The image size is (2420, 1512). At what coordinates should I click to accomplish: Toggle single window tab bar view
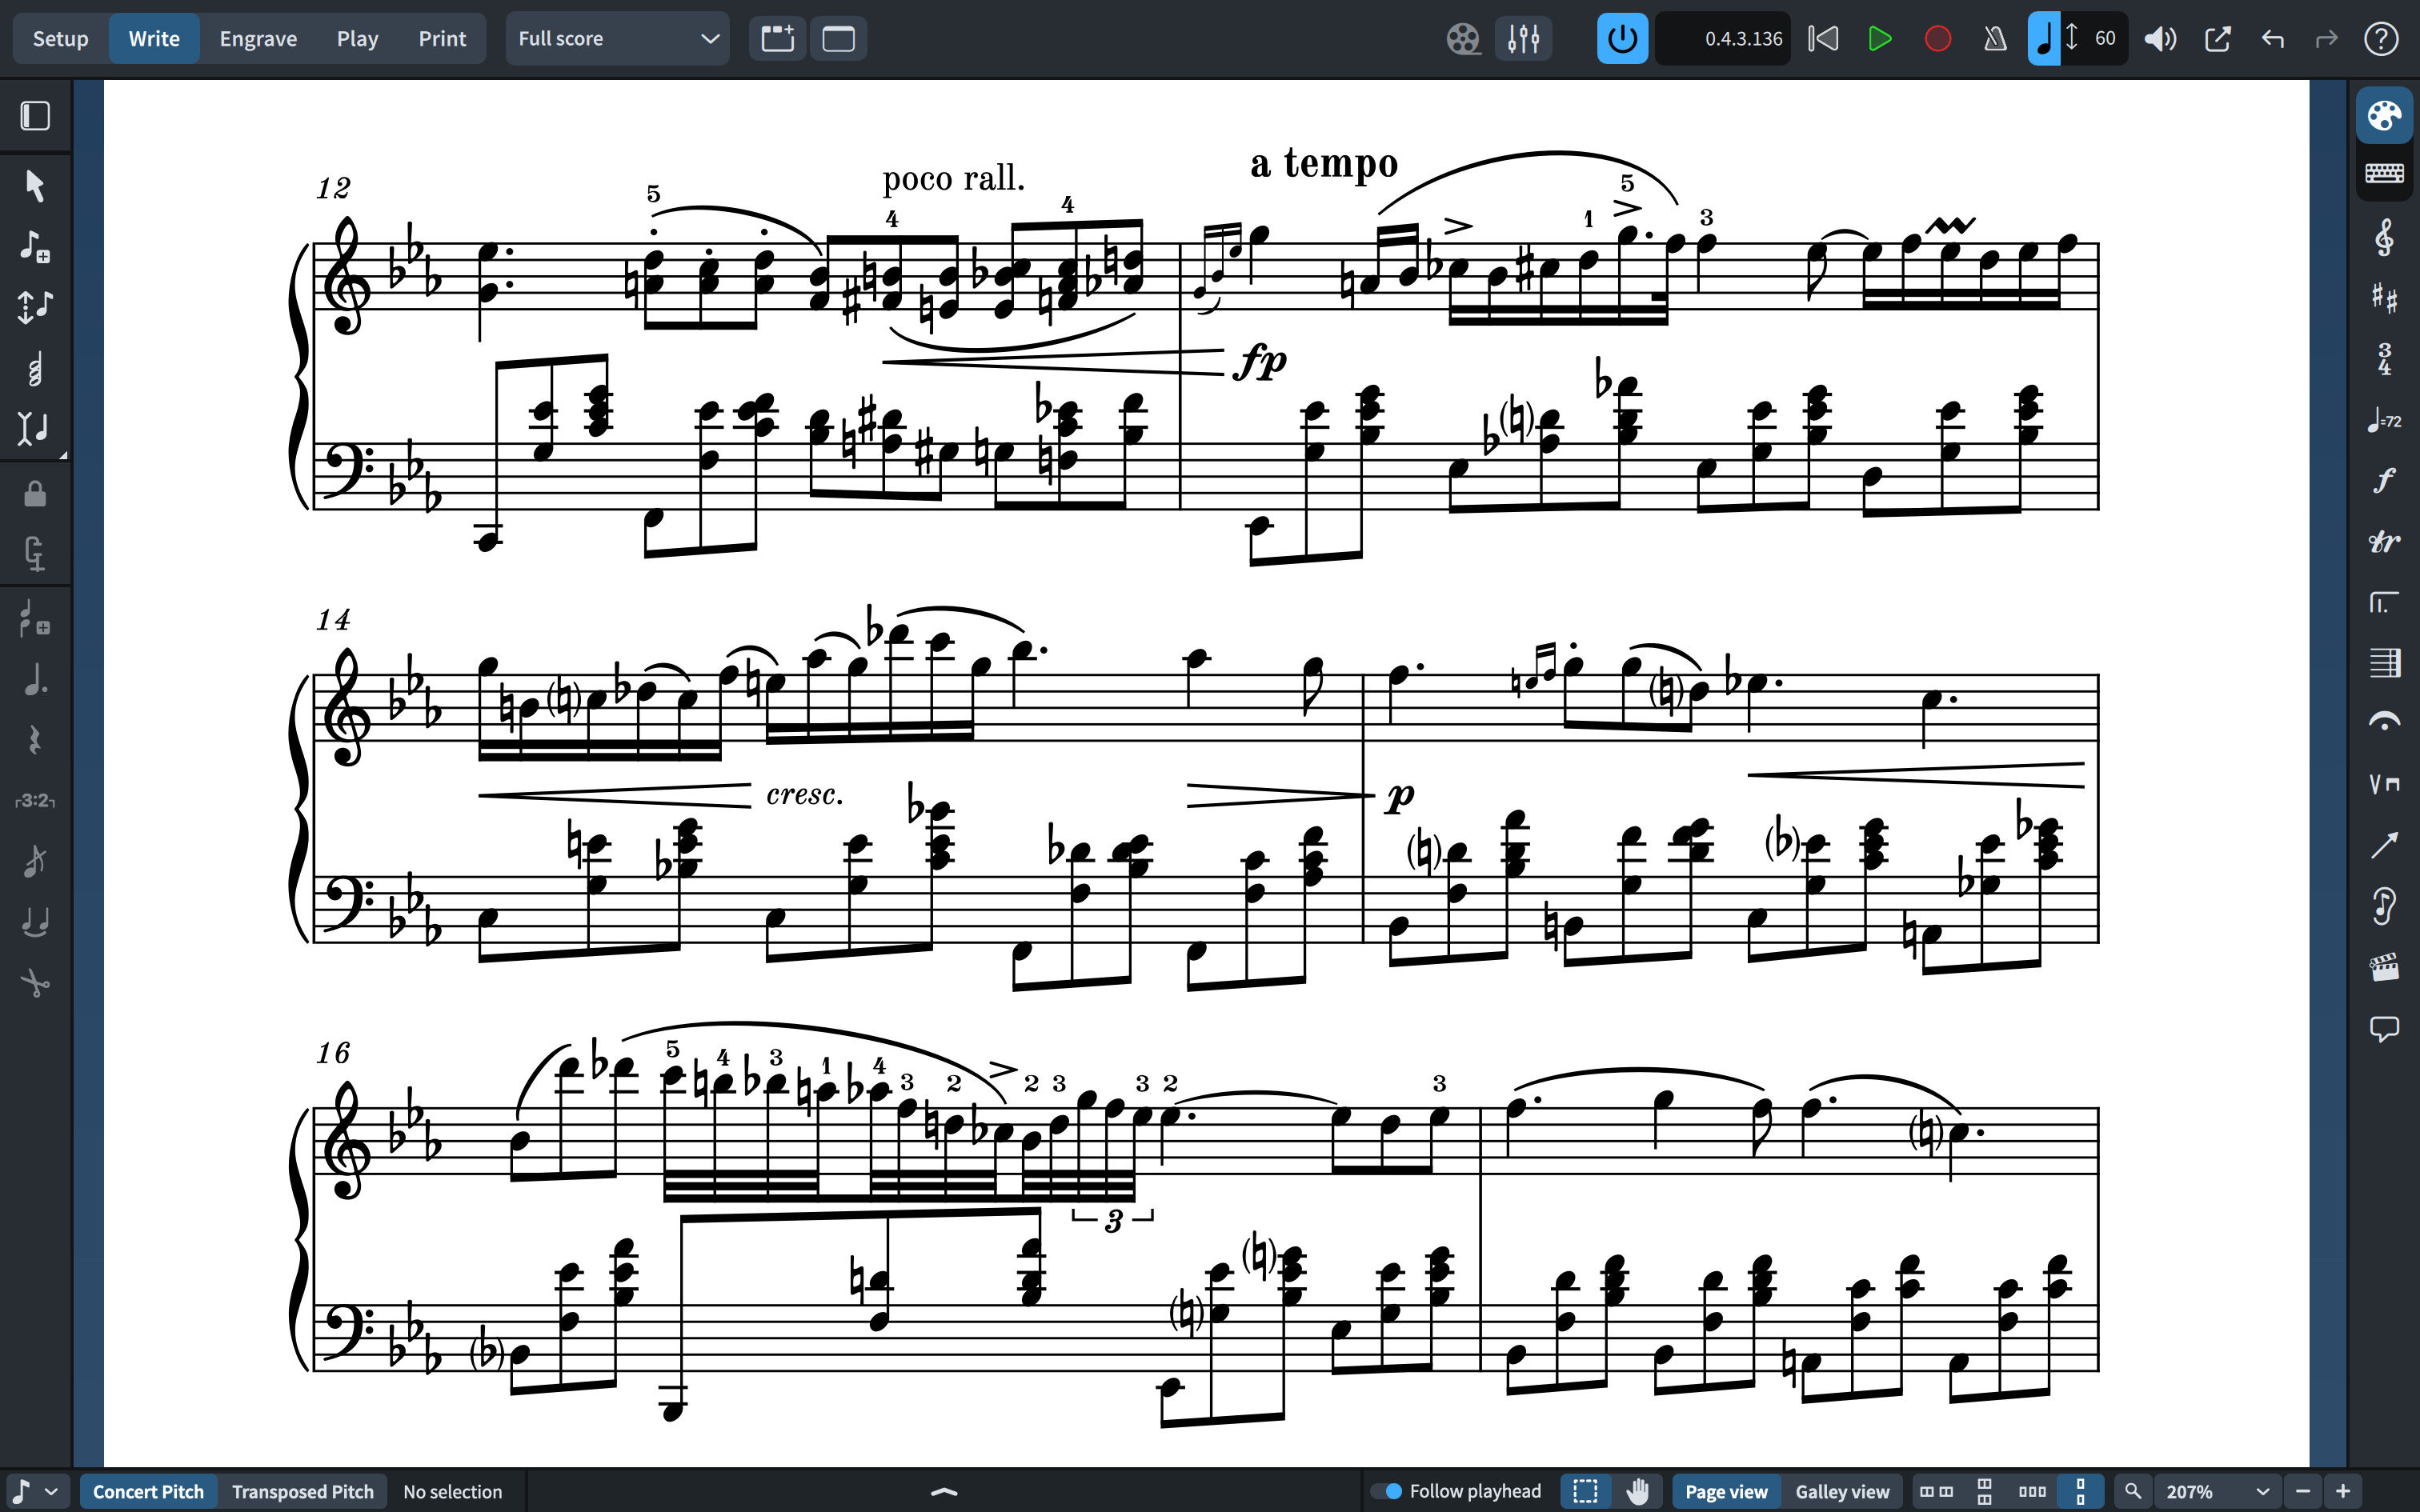(838, 39)
